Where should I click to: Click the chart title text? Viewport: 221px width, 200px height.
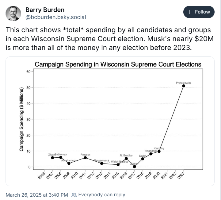click(x=118, y=64)
